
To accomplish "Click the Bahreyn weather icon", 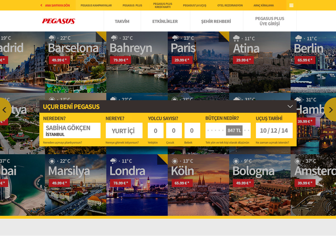I will point(114,38).
